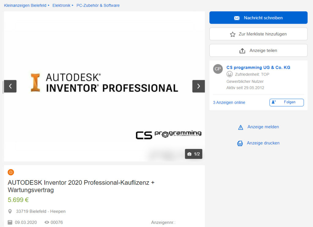This screenshot has height=227, width=313.
Task: Toggle following the seller CS programming
Action: pyautogui.click(x=286, y=102)
